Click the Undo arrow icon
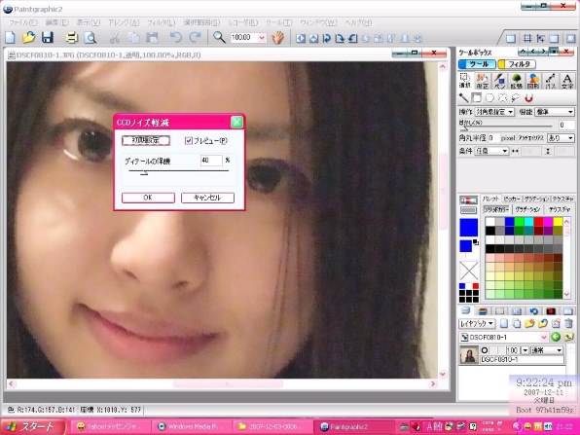 (176, 37)
